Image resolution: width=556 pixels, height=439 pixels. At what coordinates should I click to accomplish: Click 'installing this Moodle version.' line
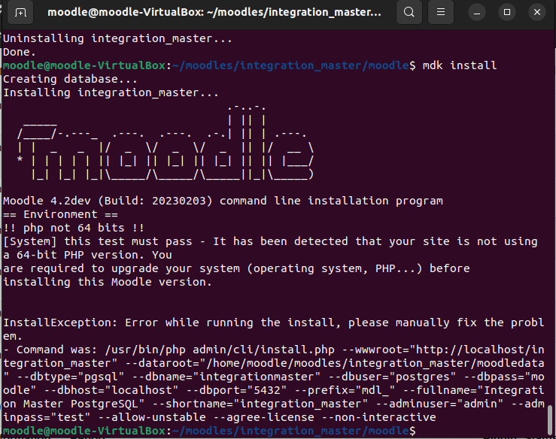(108, 282)
